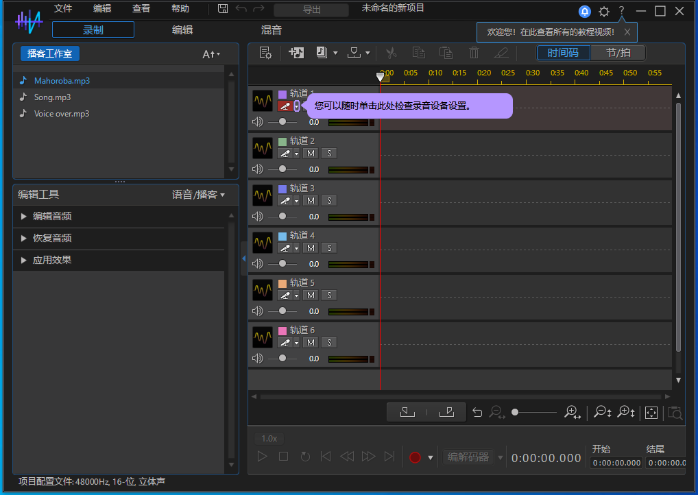Click the fit-project-to-timeline icon
The width and height of the screenshot is (698, 495).
click(x=651, y=413)
